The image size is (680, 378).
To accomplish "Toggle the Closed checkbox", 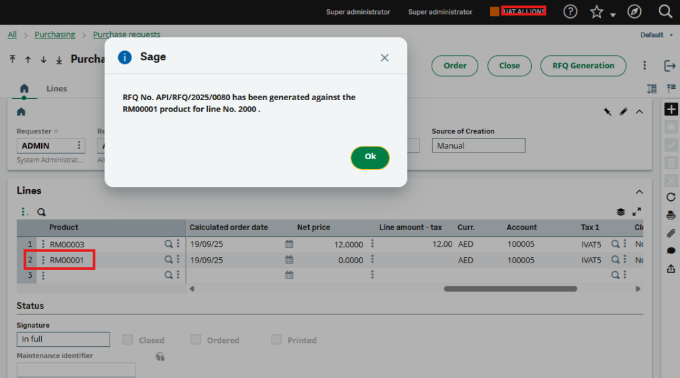I will [127, 340].
